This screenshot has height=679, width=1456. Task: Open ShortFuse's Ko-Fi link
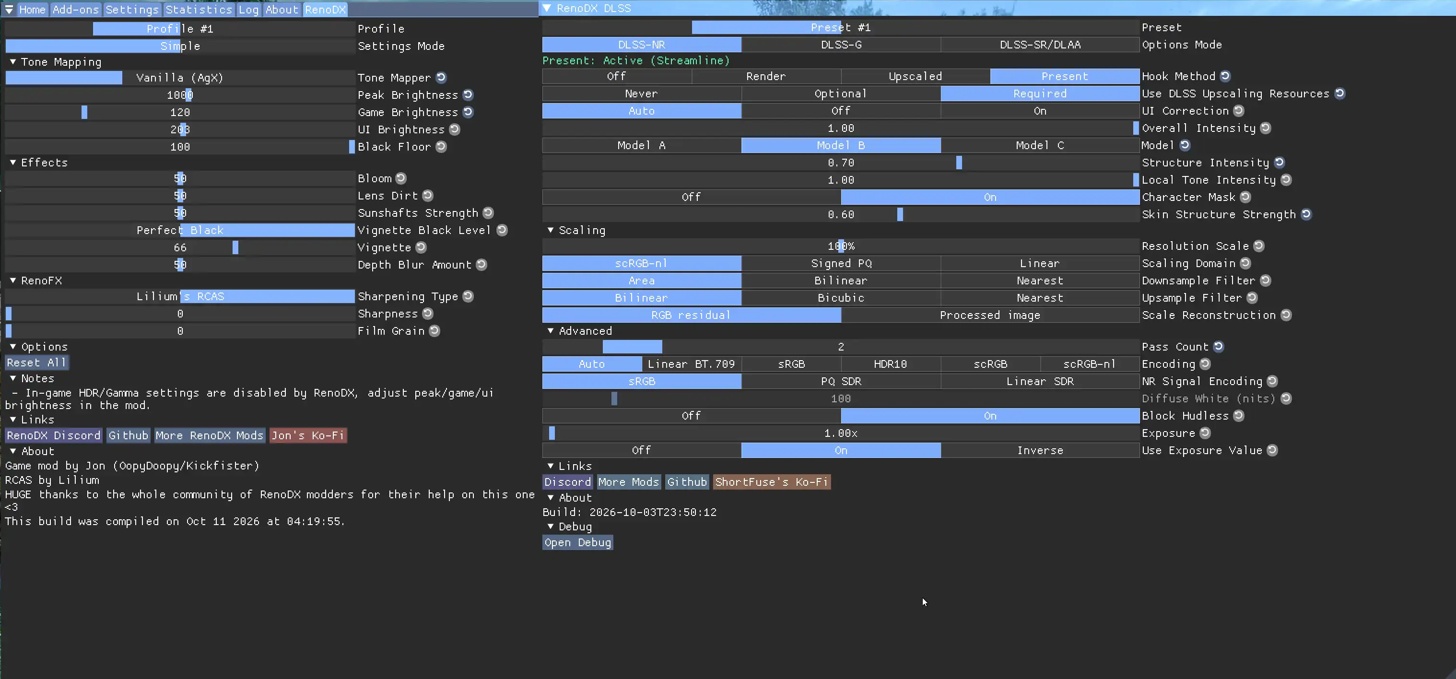coord(772,482)
